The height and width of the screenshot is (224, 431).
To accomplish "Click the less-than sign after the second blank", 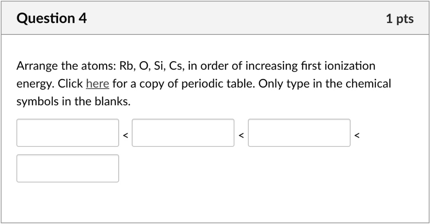I will coord(241,135).
